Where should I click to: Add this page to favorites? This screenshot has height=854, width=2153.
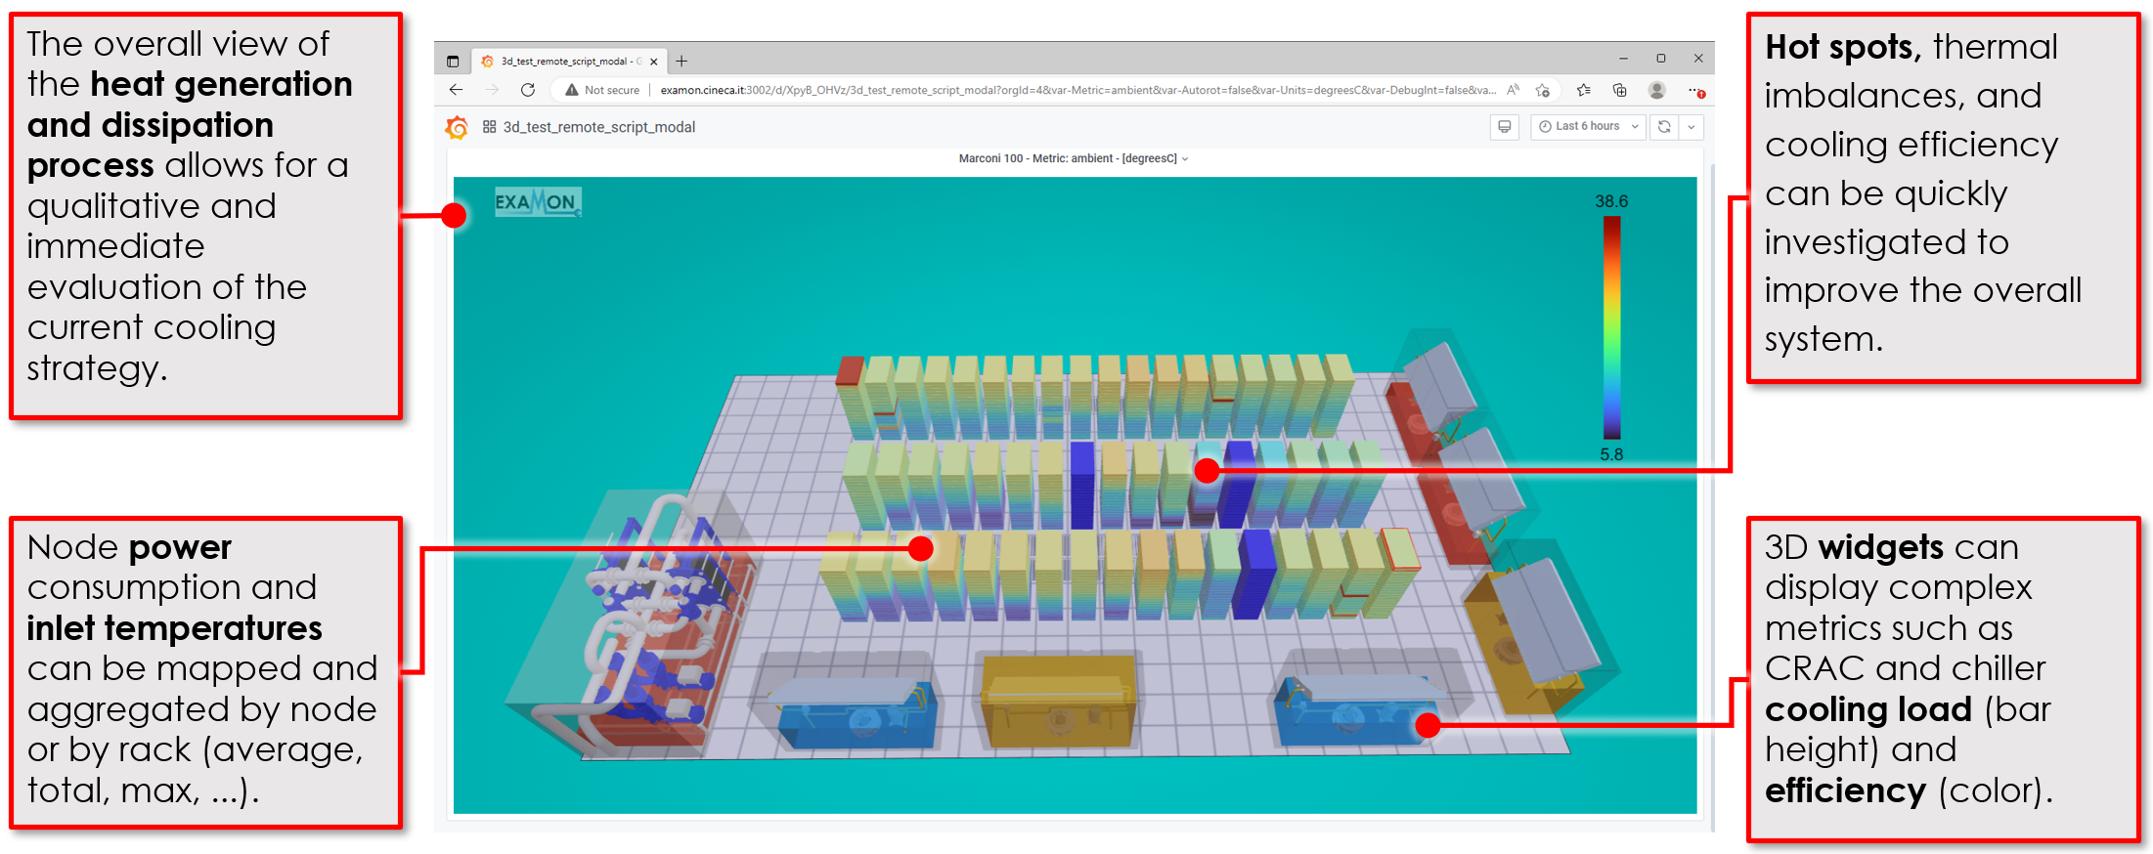point(1543,90)
